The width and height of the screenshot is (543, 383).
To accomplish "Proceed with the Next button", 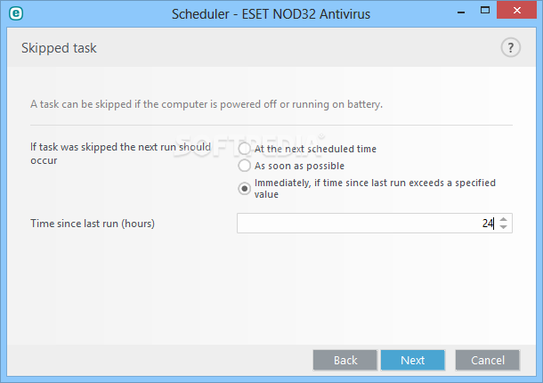I will click(412, 360).
